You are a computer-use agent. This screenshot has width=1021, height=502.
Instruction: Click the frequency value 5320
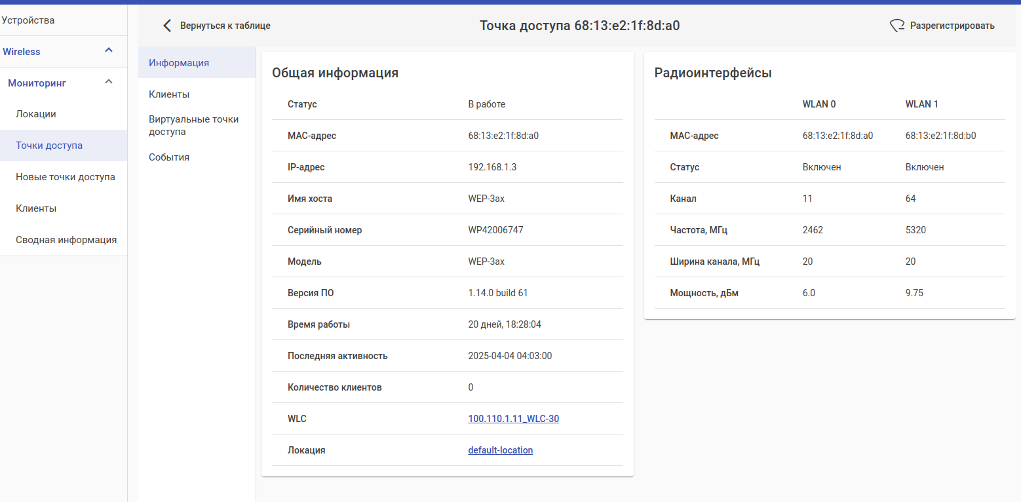click(x=915, y=230)
